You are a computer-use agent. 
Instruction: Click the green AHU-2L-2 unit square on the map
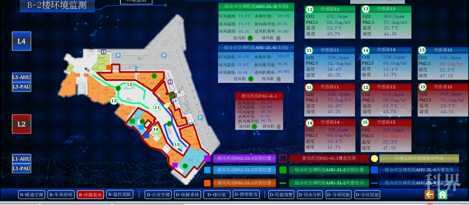(132, 121)
